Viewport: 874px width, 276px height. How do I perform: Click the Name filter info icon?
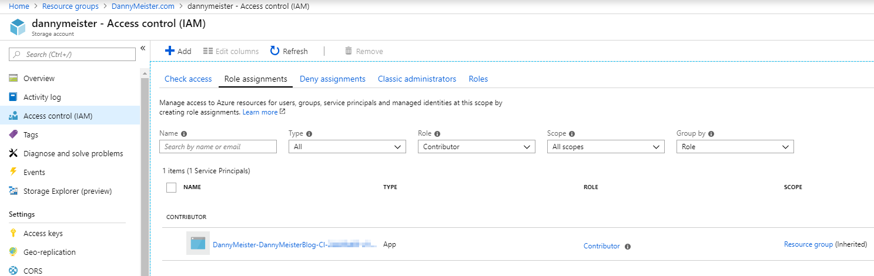tap(184, 134)
